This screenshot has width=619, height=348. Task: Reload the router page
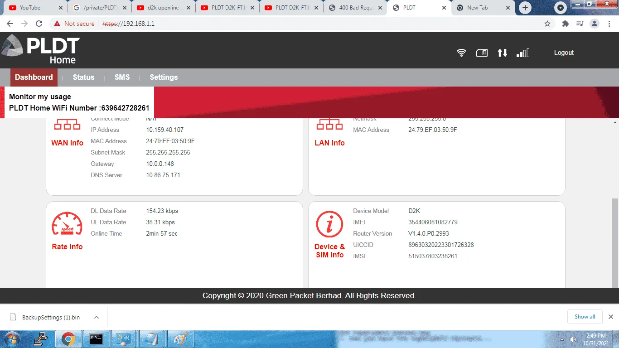(39, 24)
